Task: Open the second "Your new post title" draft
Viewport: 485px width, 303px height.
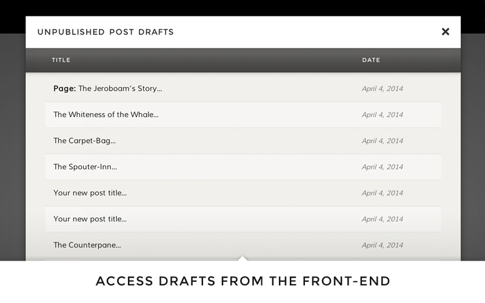Action: click(x=90, y=219)
